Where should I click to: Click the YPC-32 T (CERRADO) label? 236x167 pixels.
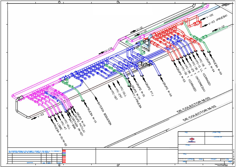click(189, 79)
